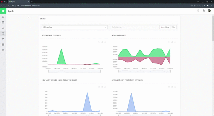Open the Opera Menu button

[x=4, y=2]
